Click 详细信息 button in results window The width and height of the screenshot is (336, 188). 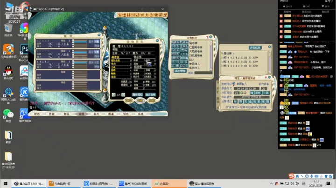255,47
